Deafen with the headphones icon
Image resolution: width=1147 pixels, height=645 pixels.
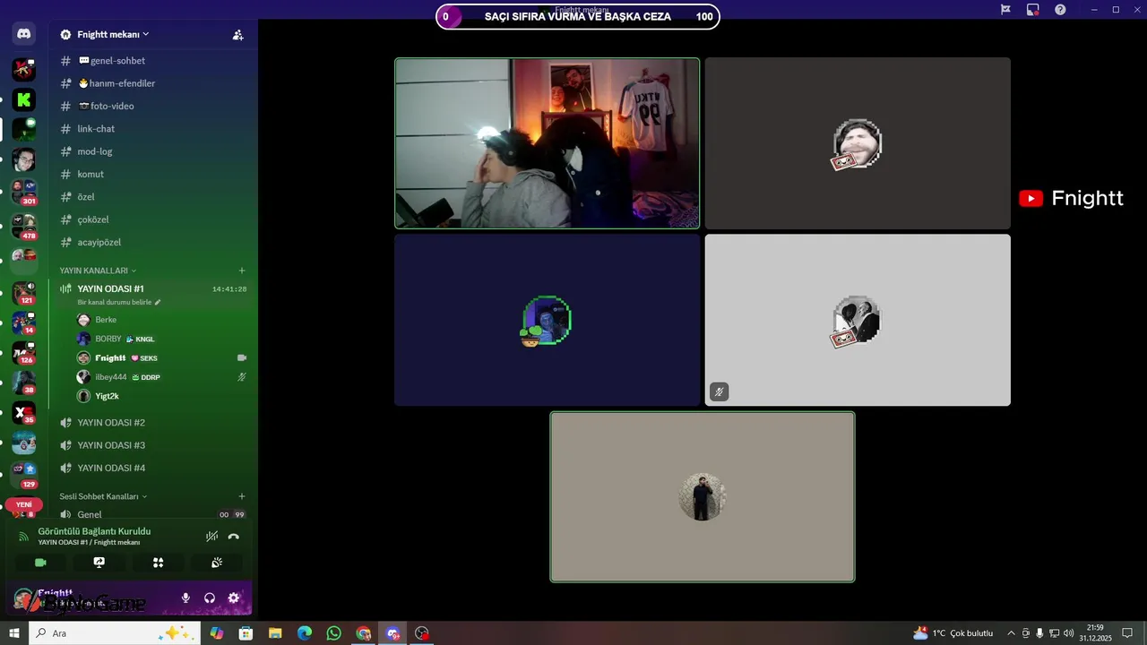[210, 598]
